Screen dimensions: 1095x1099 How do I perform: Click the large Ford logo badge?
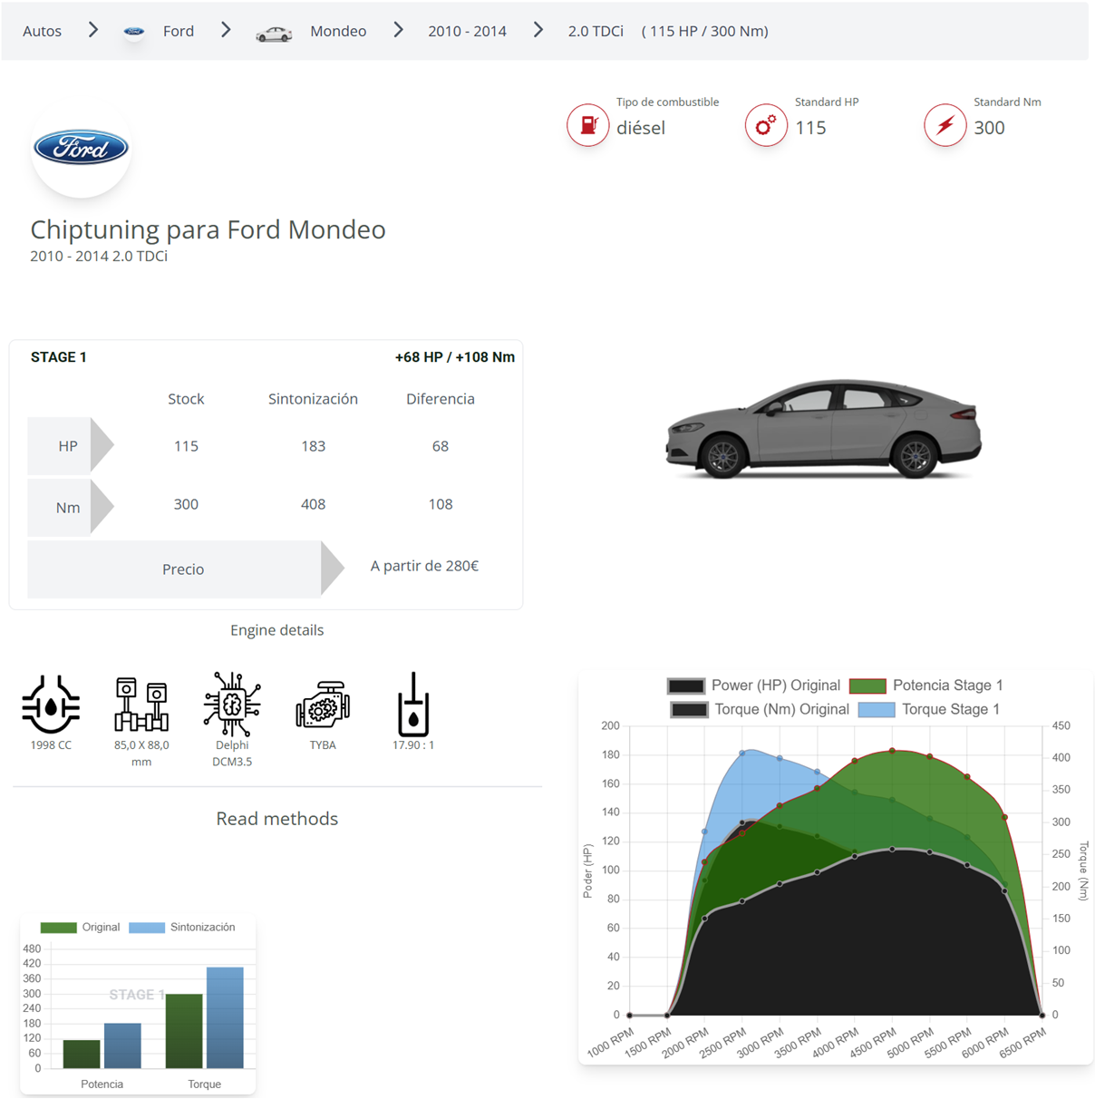click(82, 149)
